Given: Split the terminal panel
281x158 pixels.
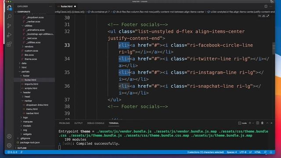Looking at the screenshot, I should tap(258, 123).
